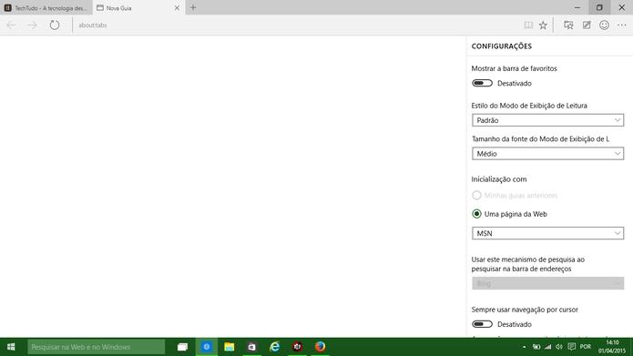Open Task View on the taskbar
The image size is (633, 356).
click(182, 347)
